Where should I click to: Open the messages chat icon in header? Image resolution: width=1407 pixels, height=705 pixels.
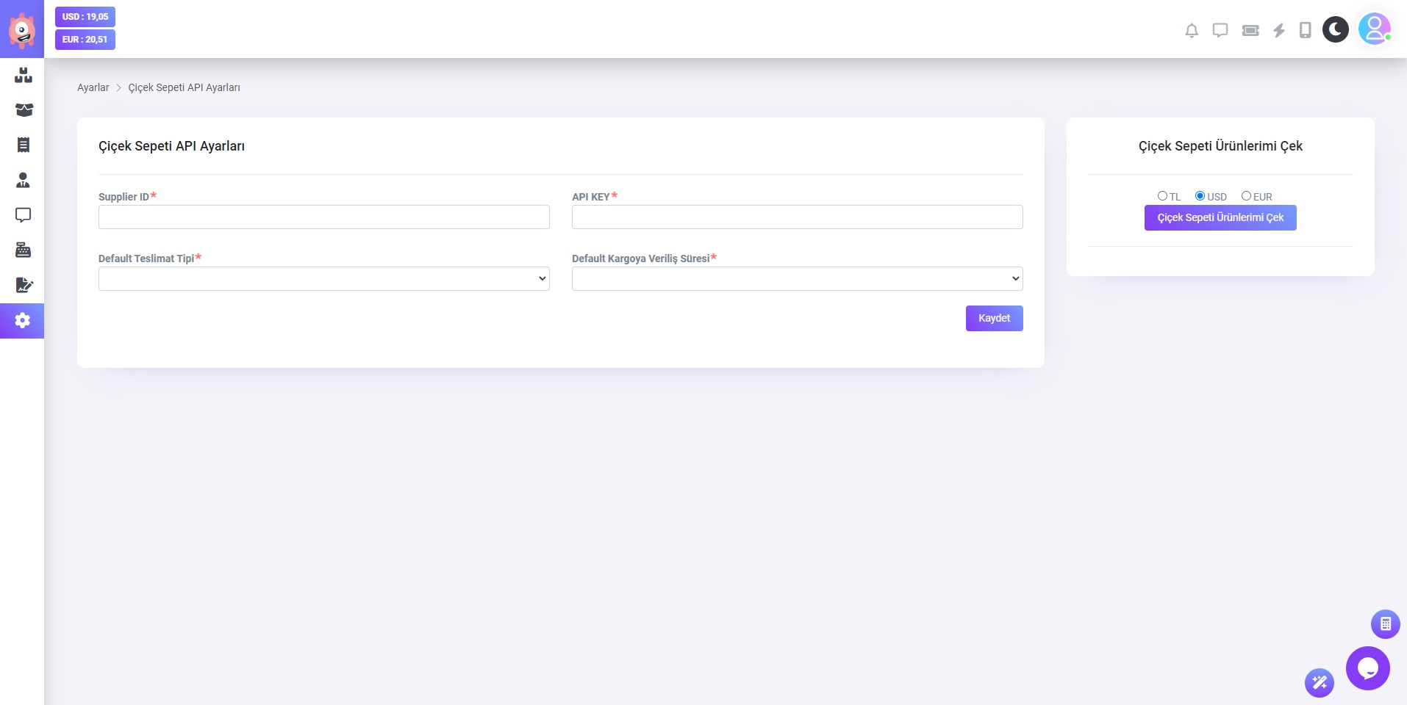[x=1220, y=31]
